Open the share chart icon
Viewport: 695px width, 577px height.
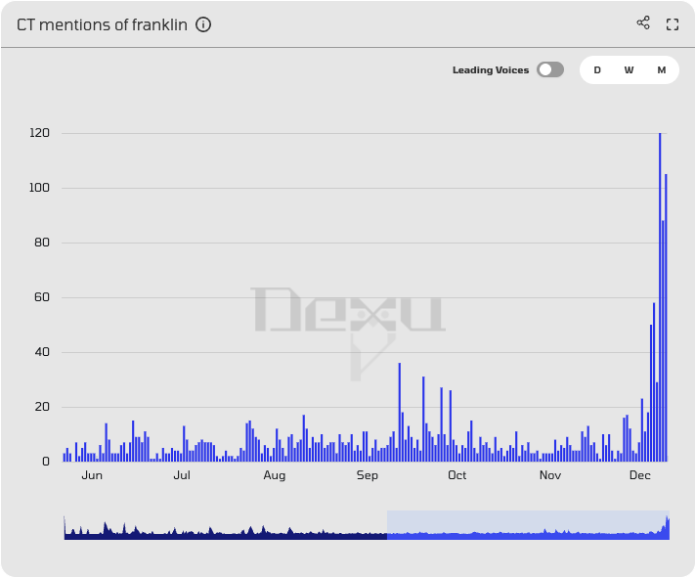pyautogui.click(x=643, y=23)
